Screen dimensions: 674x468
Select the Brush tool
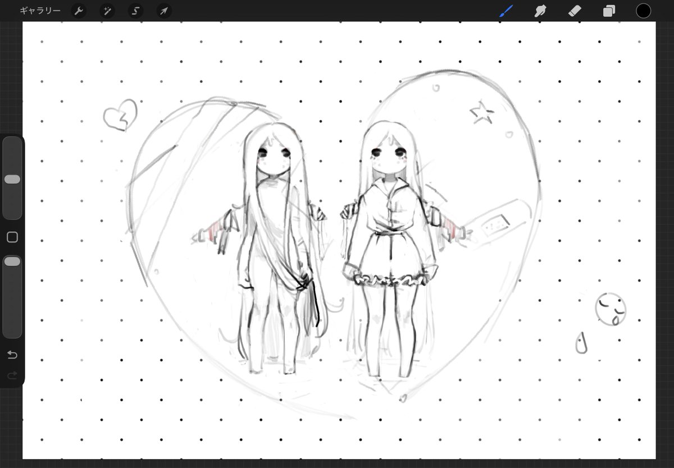(507, 11)
